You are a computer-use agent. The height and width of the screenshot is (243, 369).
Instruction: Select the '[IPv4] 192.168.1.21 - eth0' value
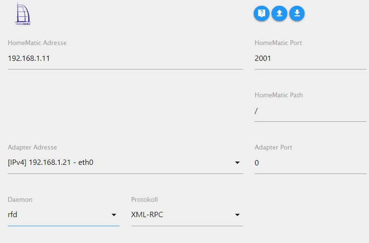pos(50,162)
